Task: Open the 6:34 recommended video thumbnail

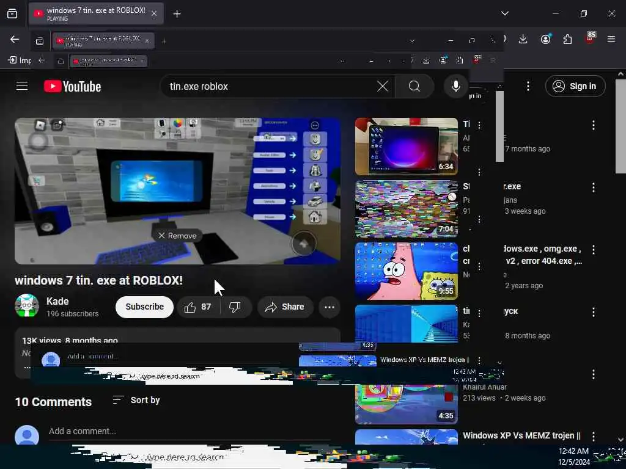Action: pyautogui.click(x=407, y=147)
